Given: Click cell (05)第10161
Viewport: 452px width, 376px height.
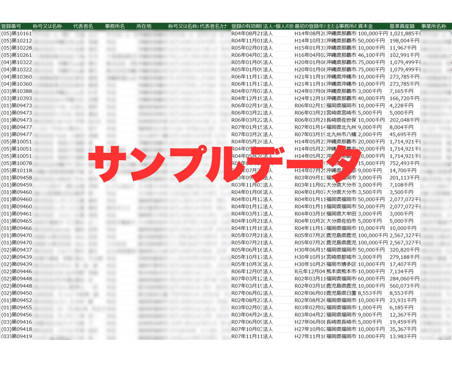Looking at the screenshot, I should click(x=16, y=33).
